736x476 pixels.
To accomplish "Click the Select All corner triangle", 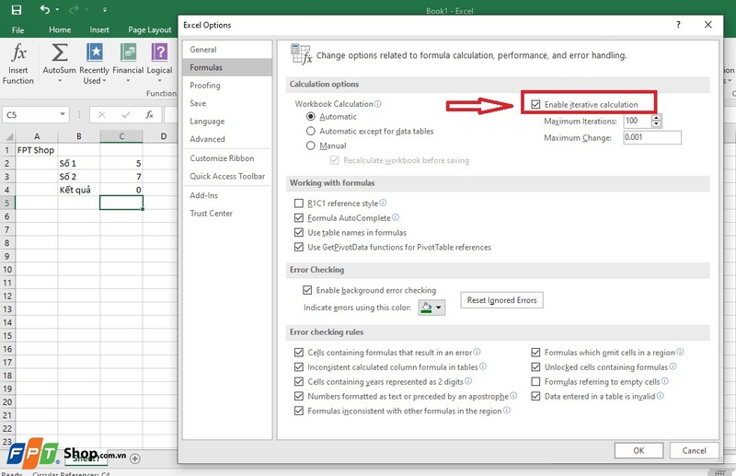I will click(x=9, y=137).
